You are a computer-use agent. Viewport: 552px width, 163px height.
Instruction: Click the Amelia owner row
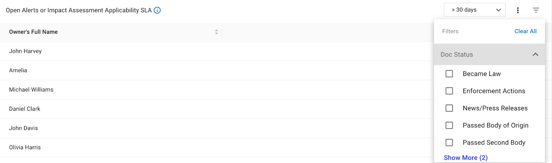[x=18, y=70]
